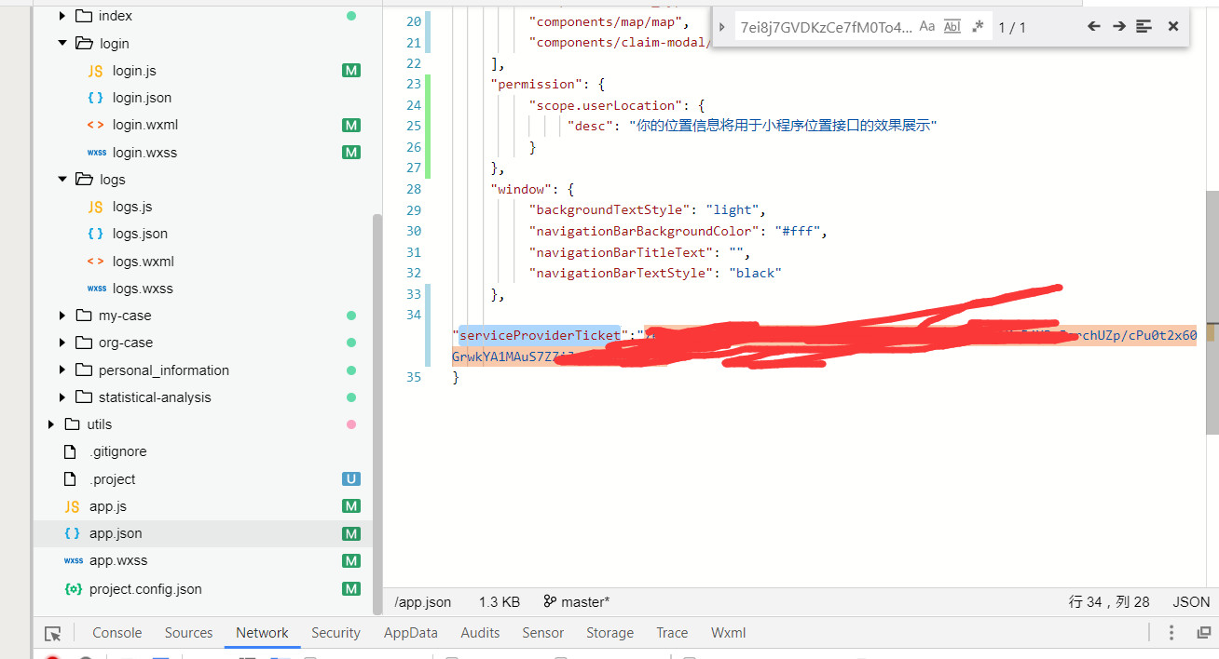The height and width of the screenshot is (659, 1219).
Task: Open logs.js file
Action: [x=132, y=206]
